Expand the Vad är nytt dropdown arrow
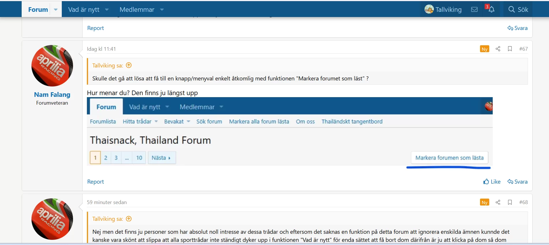Image resolution: width=549 pixels, height=245 pixels. pos(107,10)
